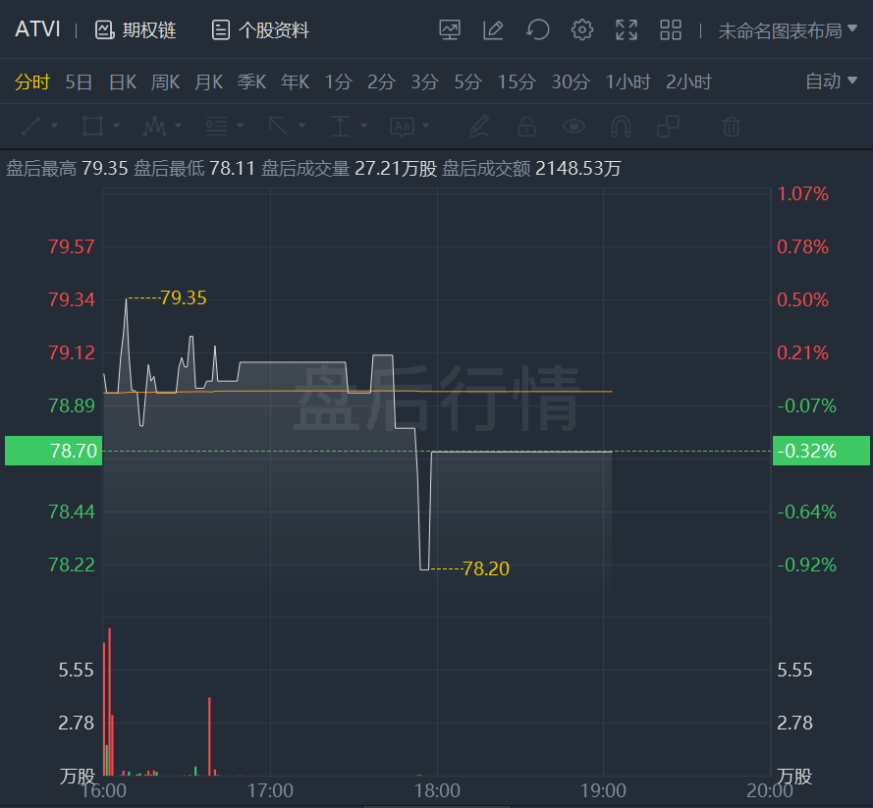Click the edit drawing pencil icon in header

tap(493, 30)
